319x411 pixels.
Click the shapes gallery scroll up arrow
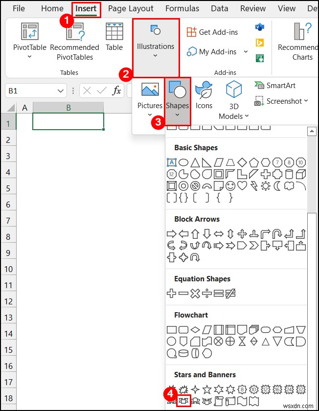(312, 131)
